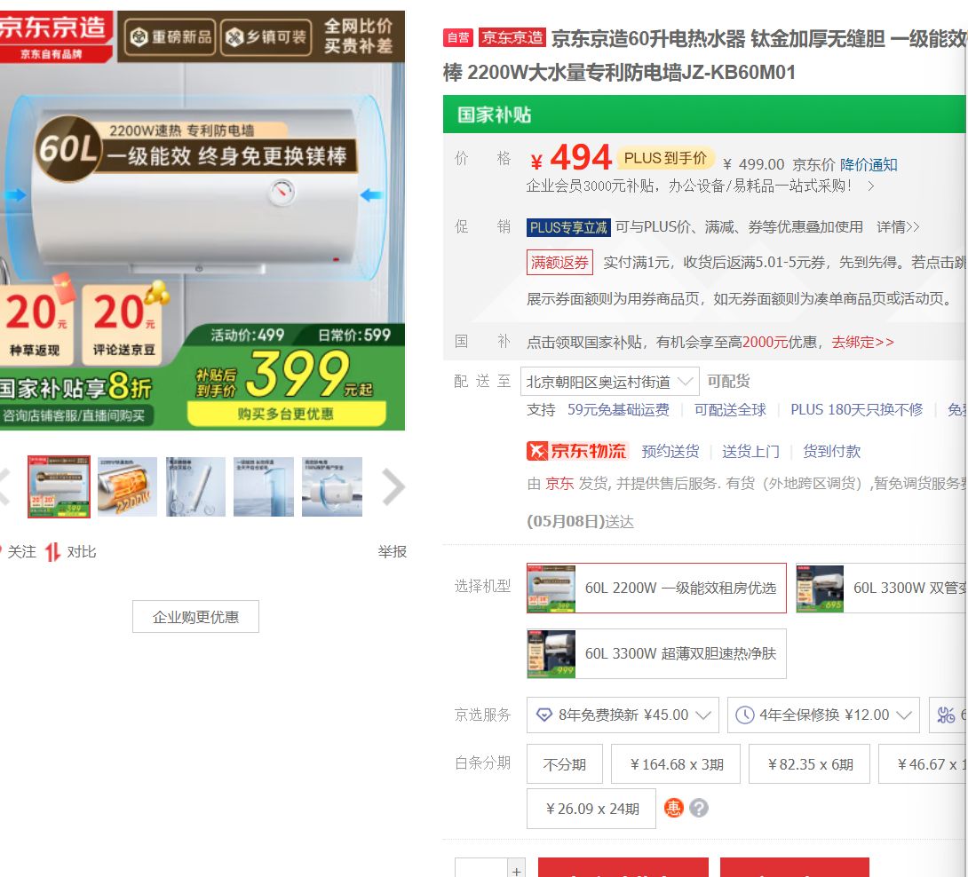Click the red 京东 seller link
This screenshot has height=877, width=968.
[x=559, y=483]
